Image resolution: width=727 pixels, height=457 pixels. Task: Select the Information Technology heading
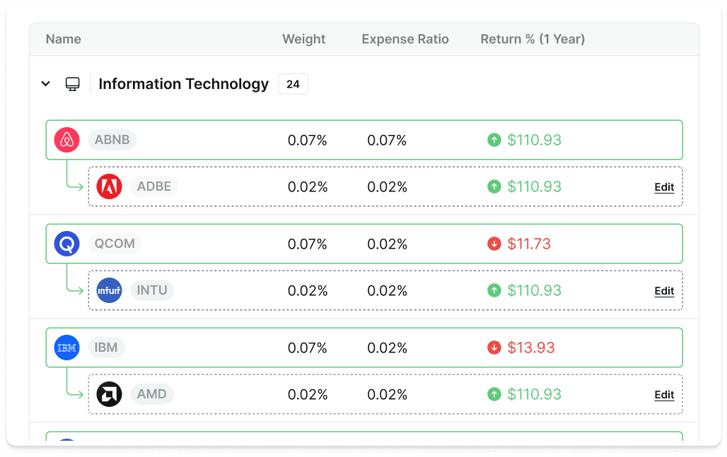[x=184, y=84]
